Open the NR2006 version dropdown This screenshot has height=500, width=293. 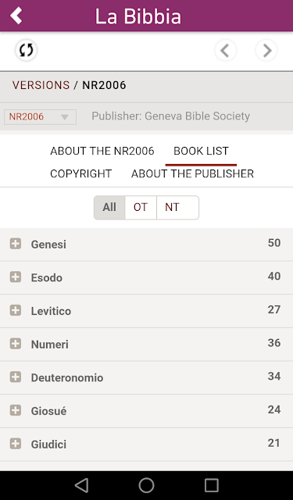pos(40,116)
